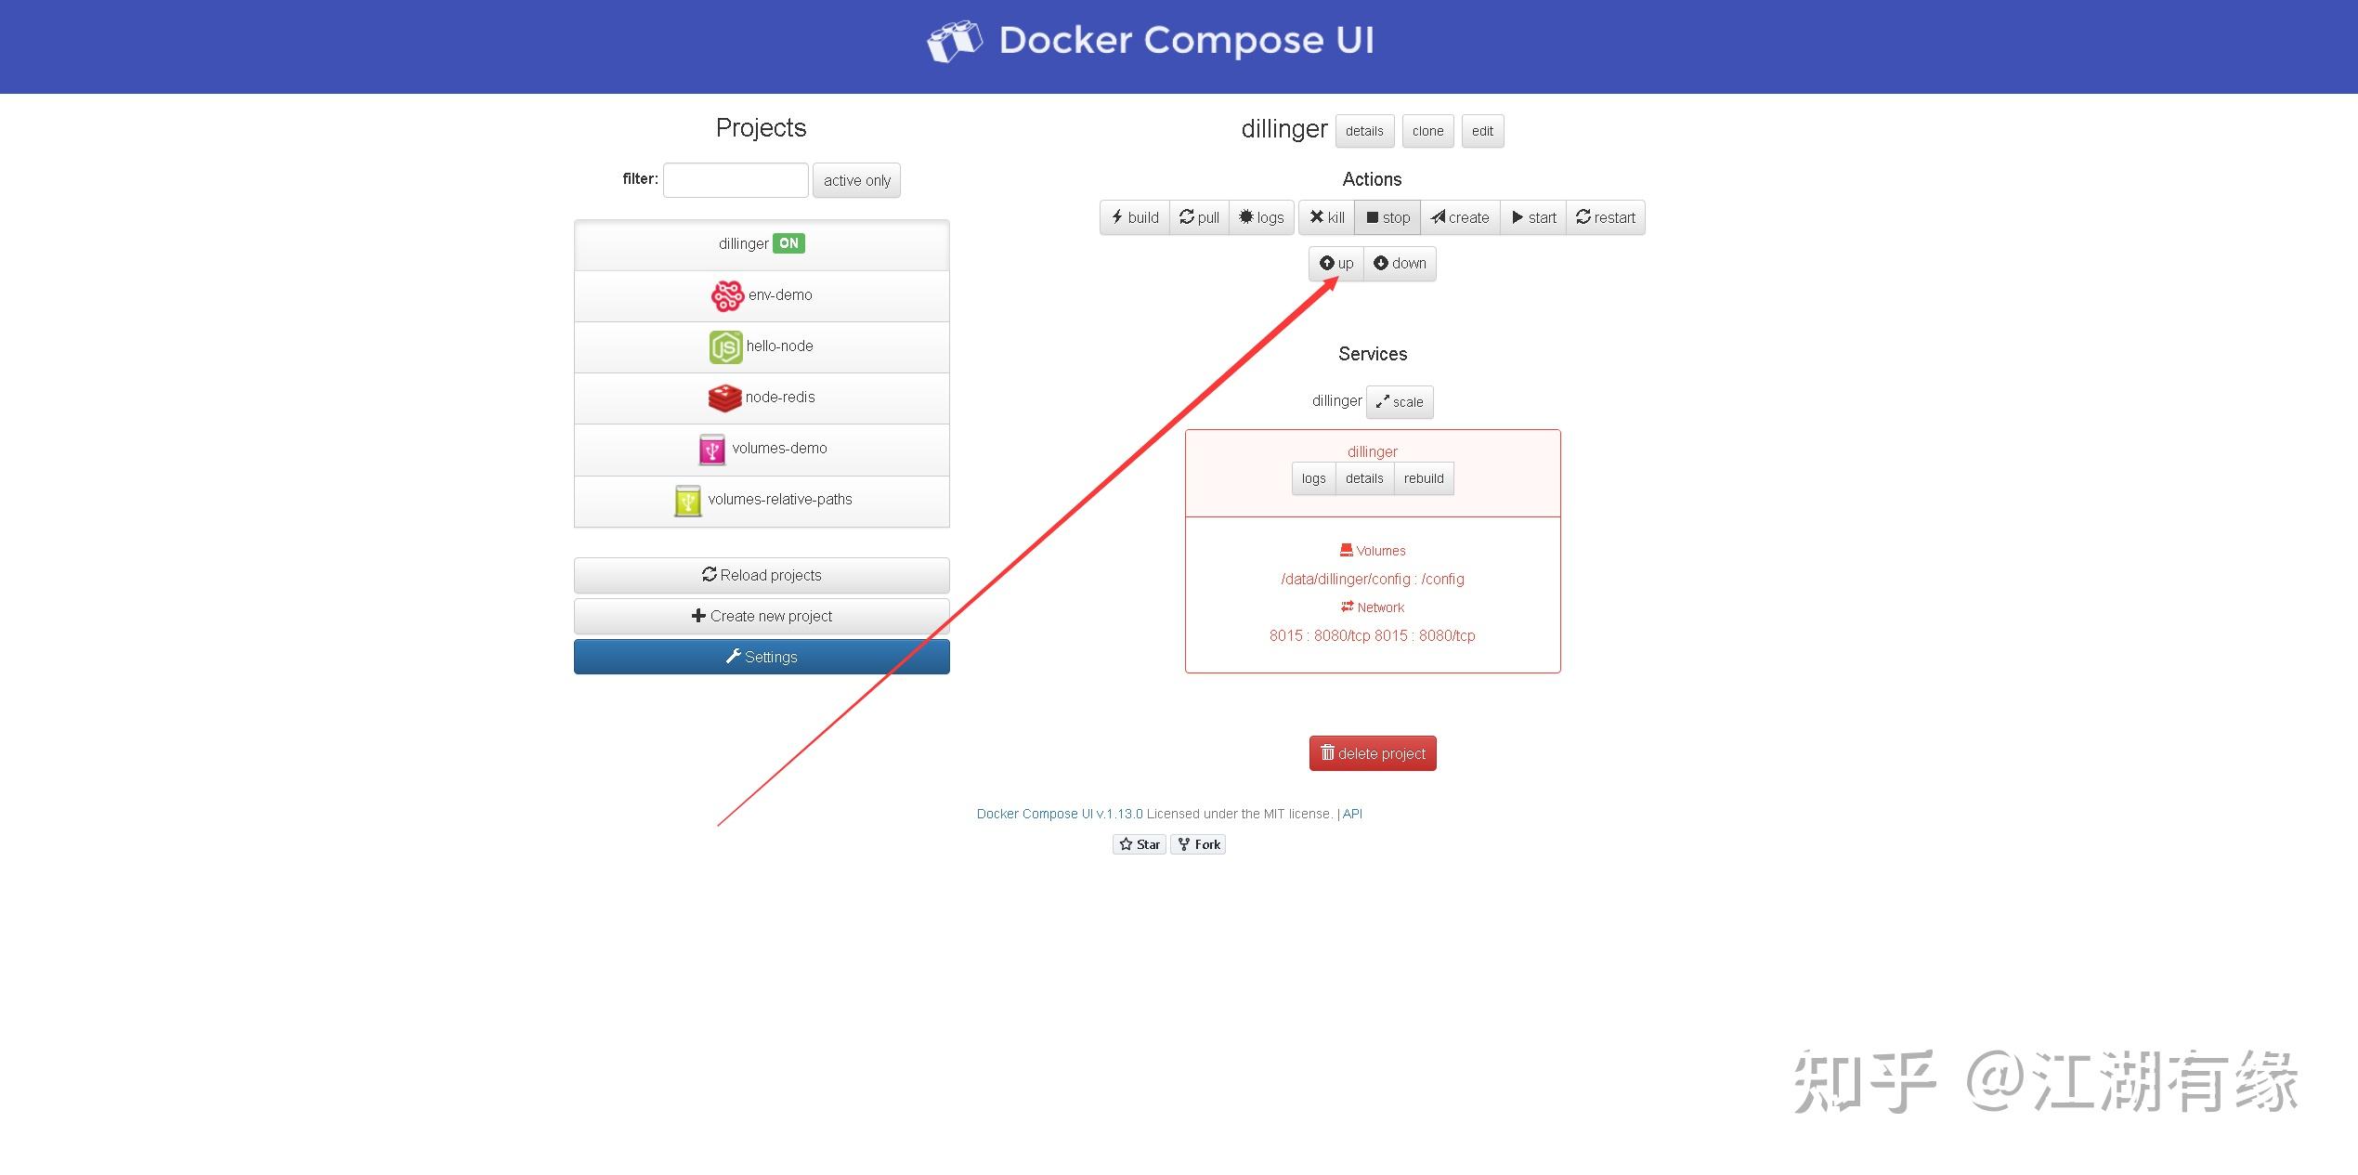Open the API link in the footer
Screen dimensions: 2358x1175
[x=1351, y=813]
